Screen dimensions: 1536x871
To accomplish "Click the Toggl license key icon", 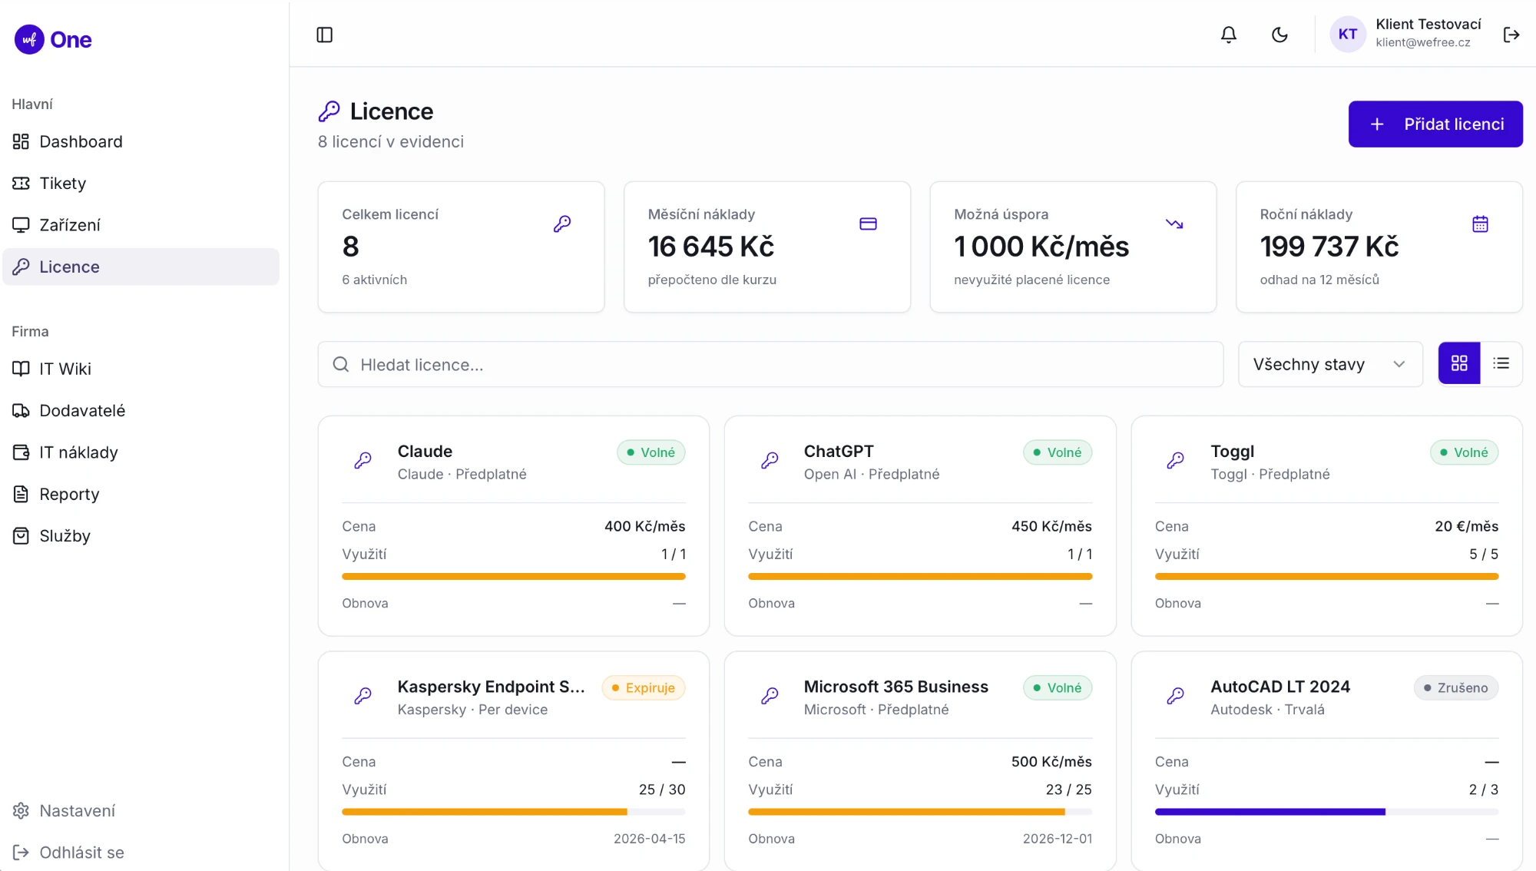I will pos(1176,460).
